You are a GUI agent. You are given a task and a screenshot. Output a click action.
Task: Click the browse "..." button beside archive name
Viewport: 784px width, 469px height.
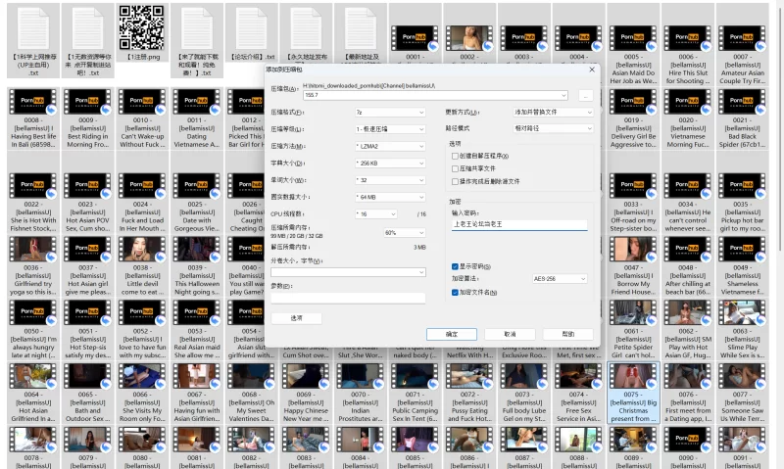tap(585, 95)
